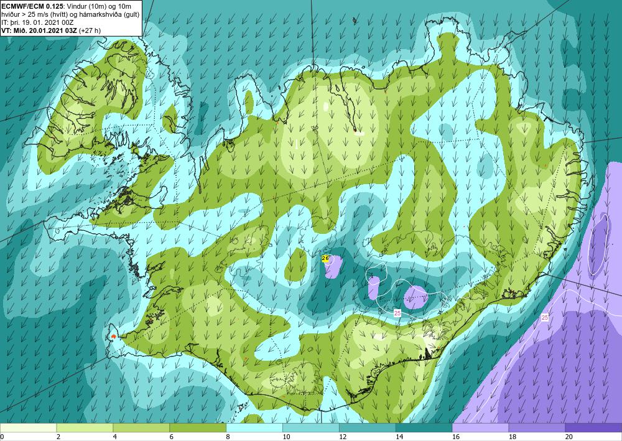Click the 'IT: þri. 19. 01. 2021 00Z' line

38,22
